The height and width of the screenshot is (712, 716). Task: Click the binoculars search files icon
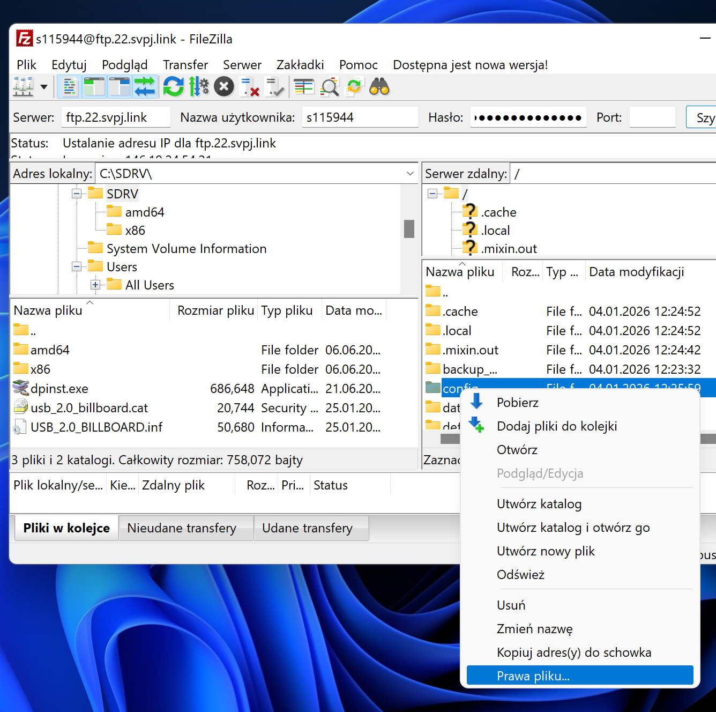click(x=379, y=86)
